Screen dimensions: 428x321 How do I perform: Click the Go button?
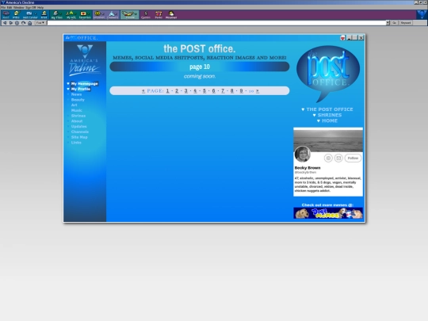pyautogui.click(x=394, y=23)
